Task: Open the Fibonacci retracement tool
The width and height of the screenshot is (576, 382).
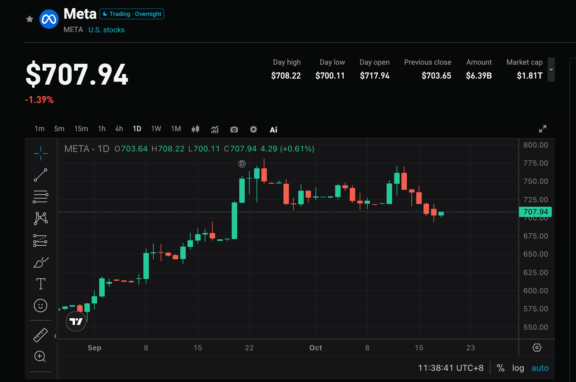Action: tap(41, 197)
